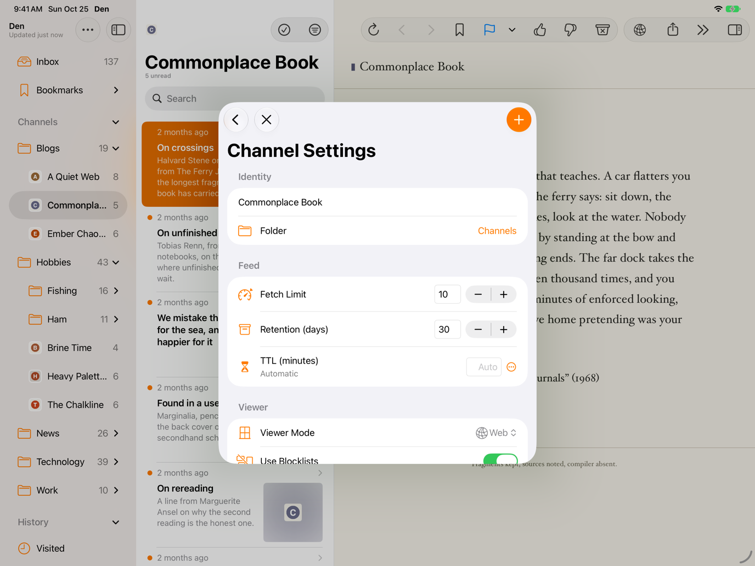
Task: Toggle the Use Blocklists switch
Action: (500, 460)
